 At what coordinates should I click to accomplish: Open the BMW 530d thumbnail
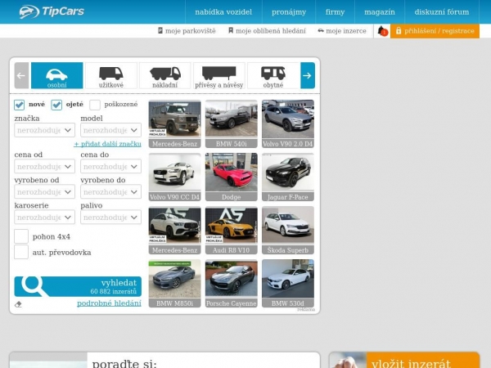click(288, 284)
